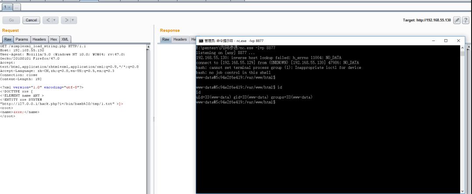
Task: Select Repeater tab number 1
Action: 5,7
